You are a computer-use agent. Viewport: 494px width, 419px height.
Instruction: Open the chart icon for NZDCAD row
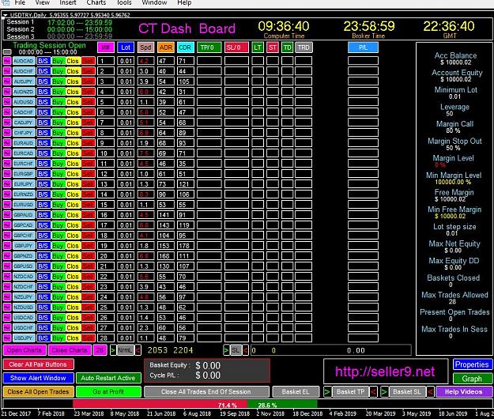pos(7,276)
